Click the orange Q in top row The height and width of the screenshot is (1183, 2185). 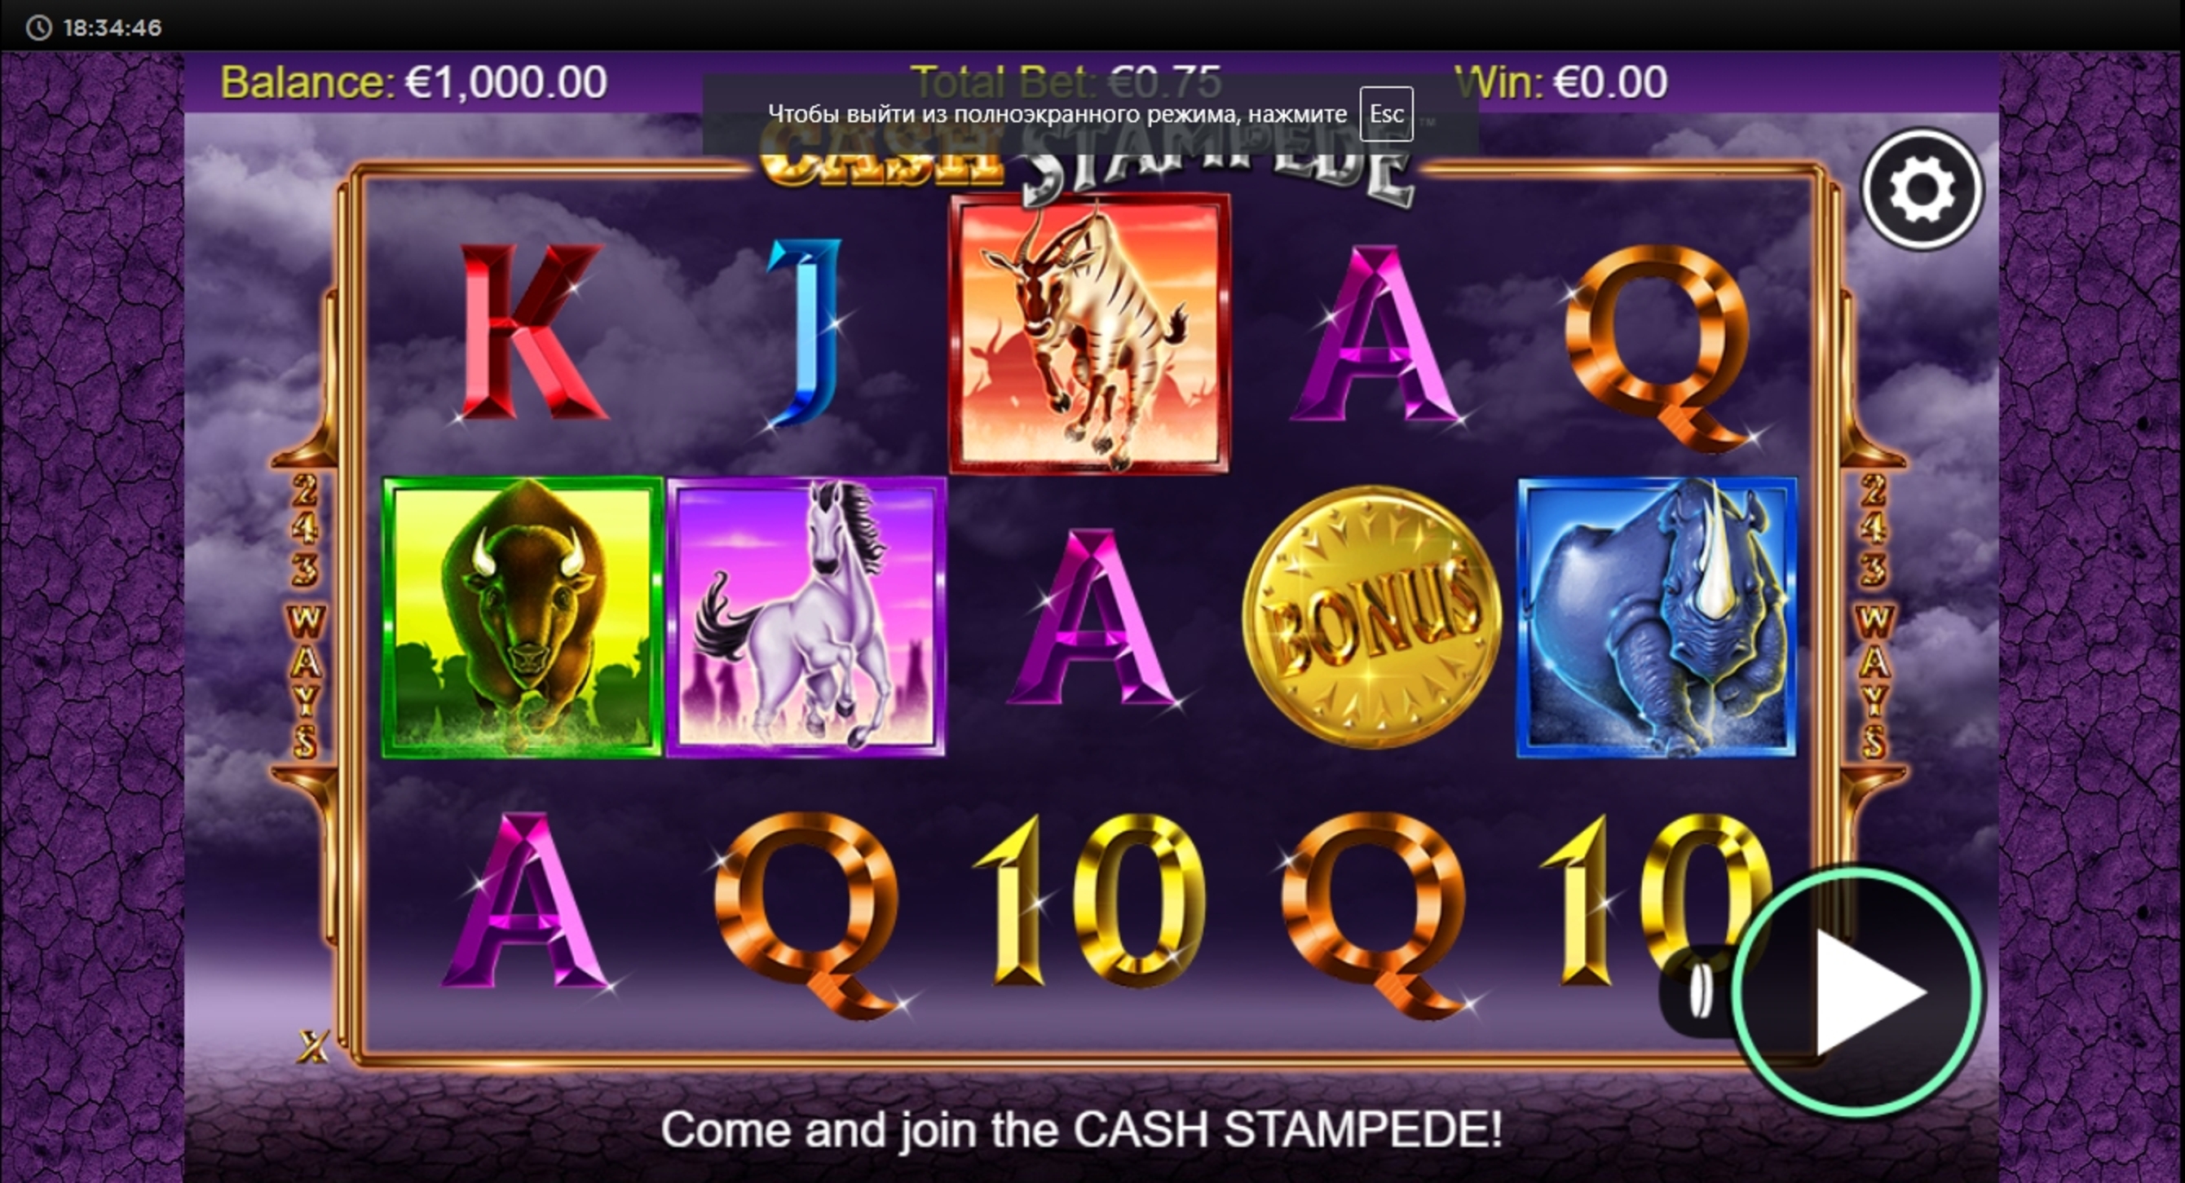point(1658,343)
